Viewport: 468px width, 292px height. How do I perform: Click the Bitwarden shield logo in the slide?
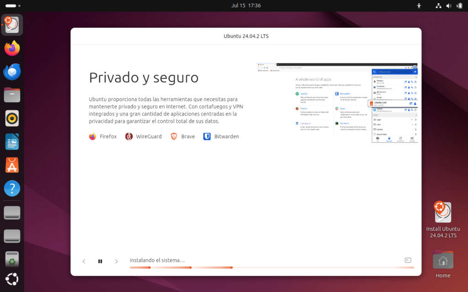(x=207, y=136)
